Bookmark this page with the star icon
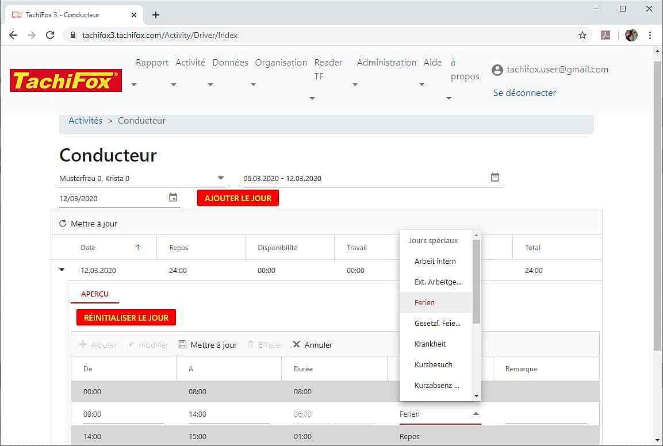Screen dimensions: 663x446 pos(582,35)
